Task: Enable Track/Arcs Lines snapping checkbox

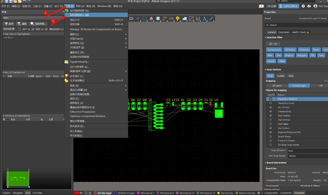Action: coord(270,103)
